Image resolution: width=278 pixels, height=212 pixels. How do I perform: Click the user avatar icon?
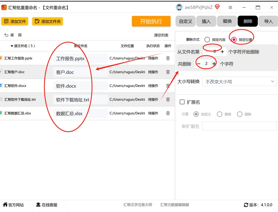[179, 7]
